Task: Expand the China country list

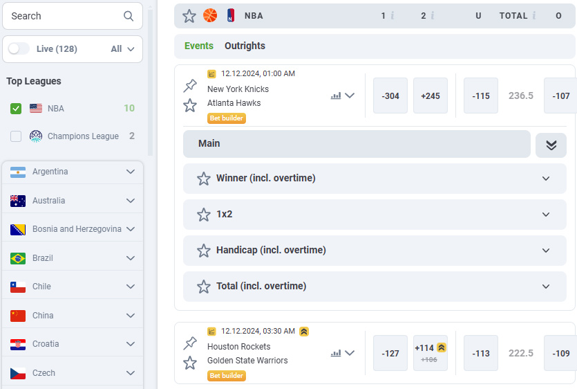Action: (131, 316)
